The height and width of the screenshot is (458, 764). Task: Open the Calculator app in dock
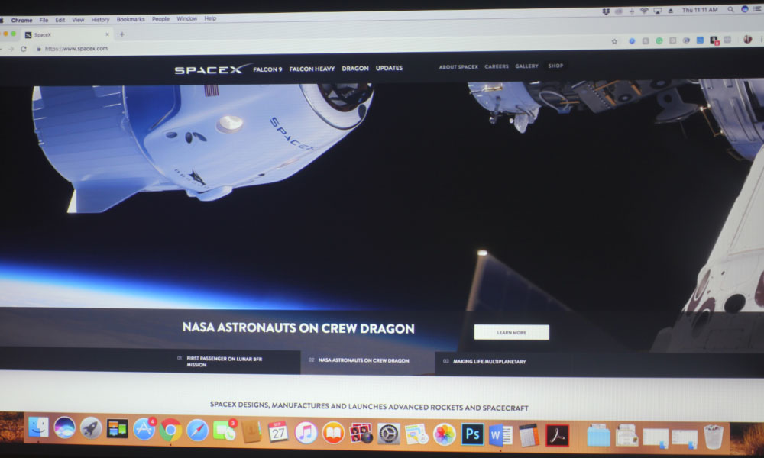coord(528,435)
